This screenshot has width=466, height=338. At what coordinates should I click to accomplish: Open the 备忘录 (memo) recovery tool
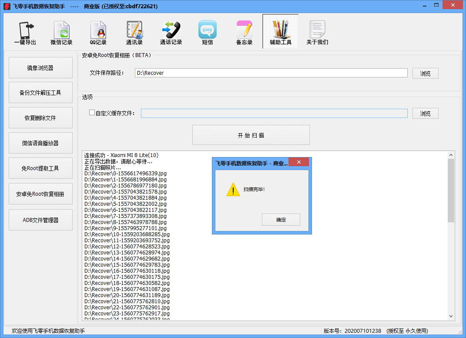(244, 31)
